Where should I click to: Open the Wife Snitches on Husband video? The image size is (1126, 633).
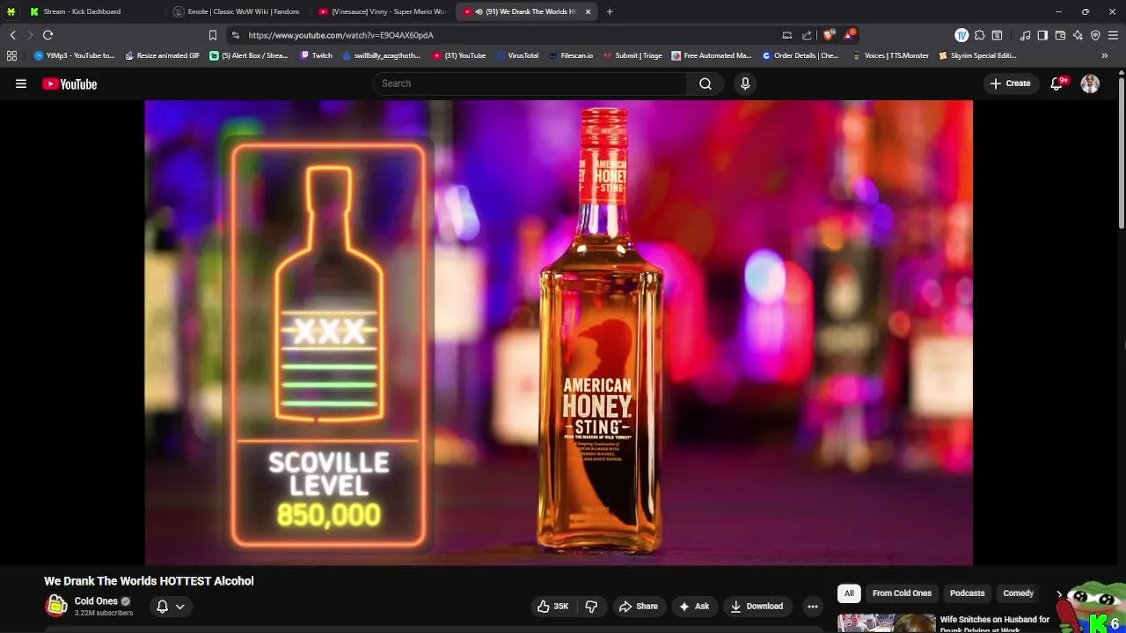click(995, 623)
